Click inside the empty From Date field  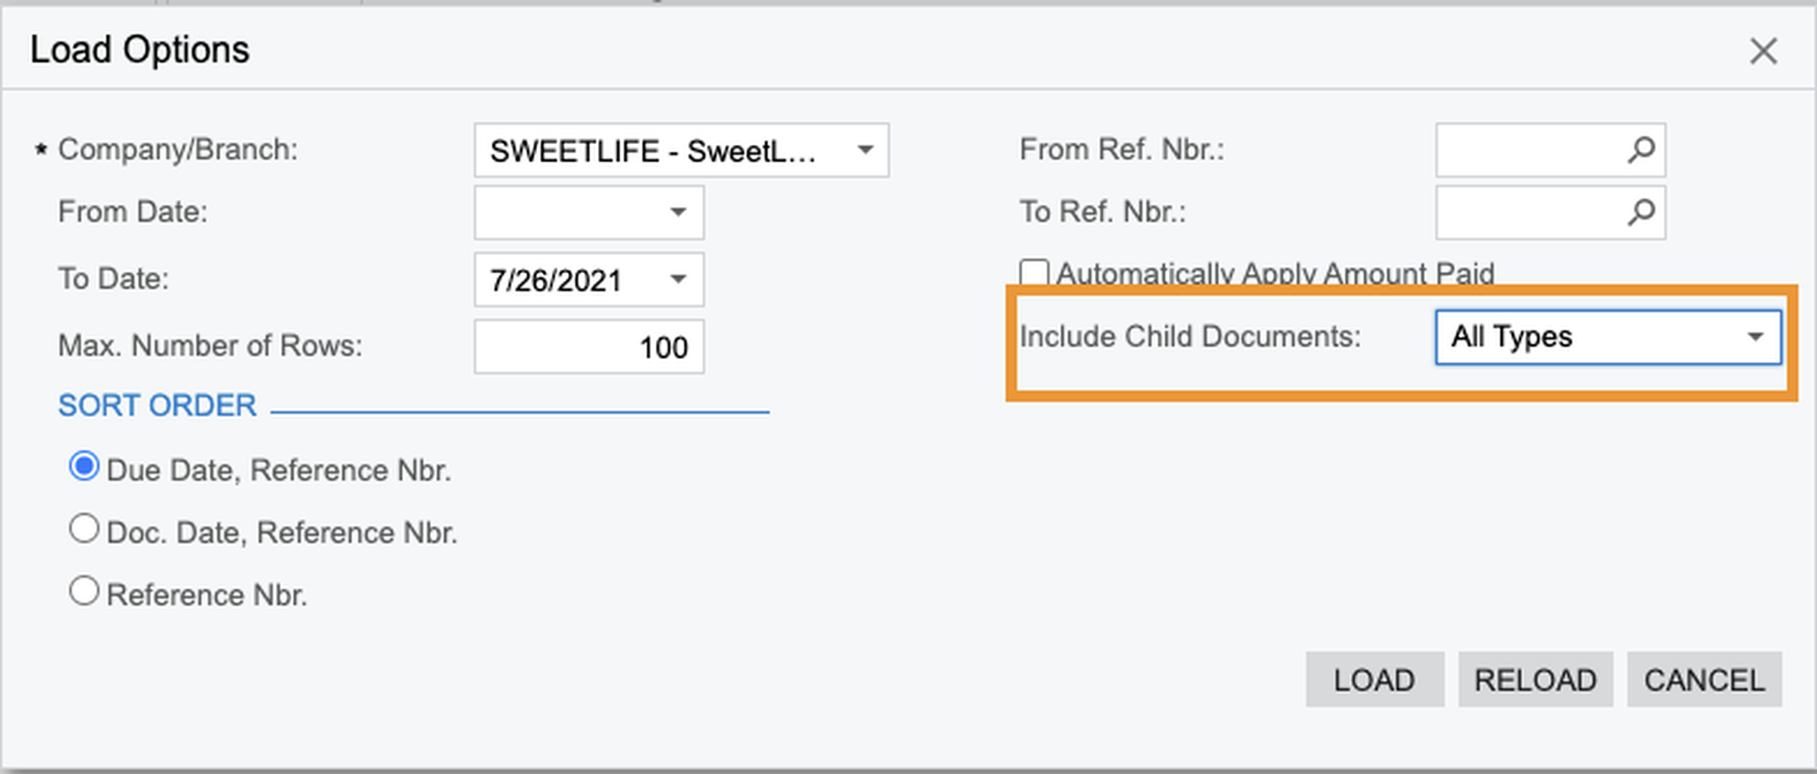[566, 213]
